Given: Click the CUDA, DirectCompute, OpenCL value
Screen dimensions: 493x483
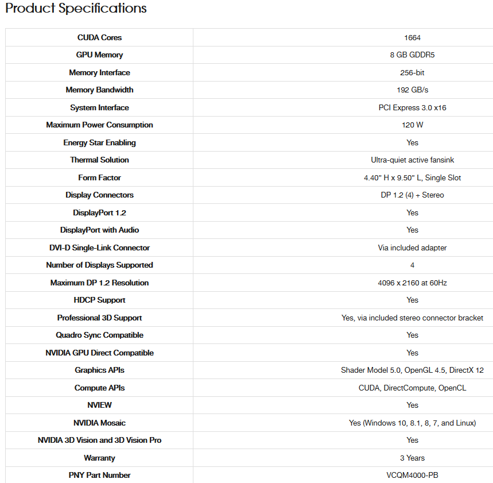Looking at the screenshot, I should [412, 388].
